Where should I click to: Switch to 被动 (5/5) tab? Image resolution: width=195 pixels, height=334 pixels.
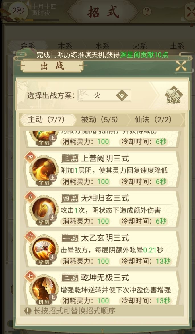[x=100, y=120]
